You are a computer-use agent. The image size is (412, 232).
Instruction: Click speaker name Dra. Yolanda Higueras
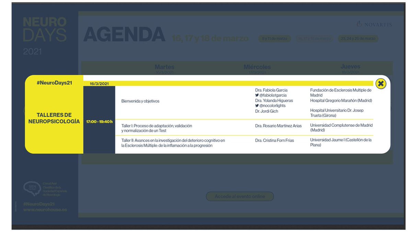point(273,100)
